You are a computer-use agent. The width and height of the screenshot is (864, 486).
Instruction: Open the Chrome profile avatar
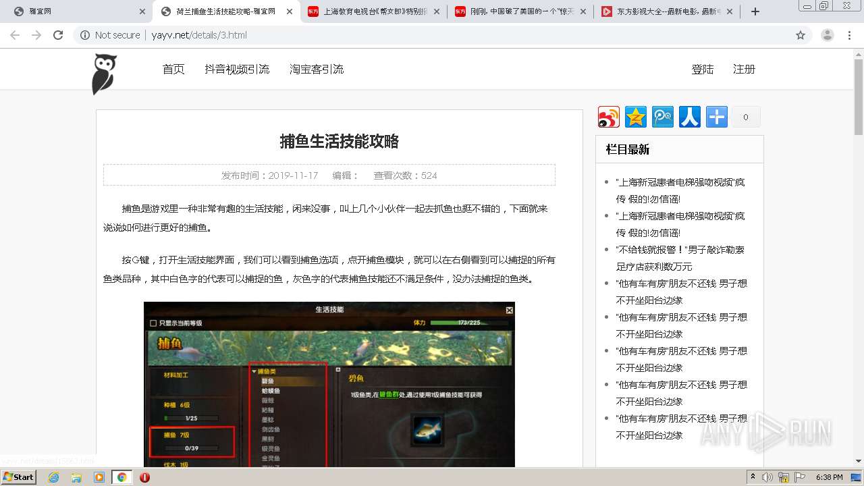(x=828, y=35)
